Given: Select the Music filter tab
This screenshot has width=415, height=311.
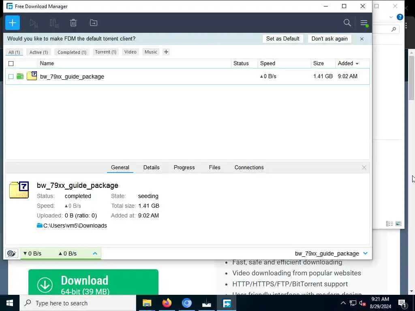Looking at the screenshot, I should pos(151,52).
